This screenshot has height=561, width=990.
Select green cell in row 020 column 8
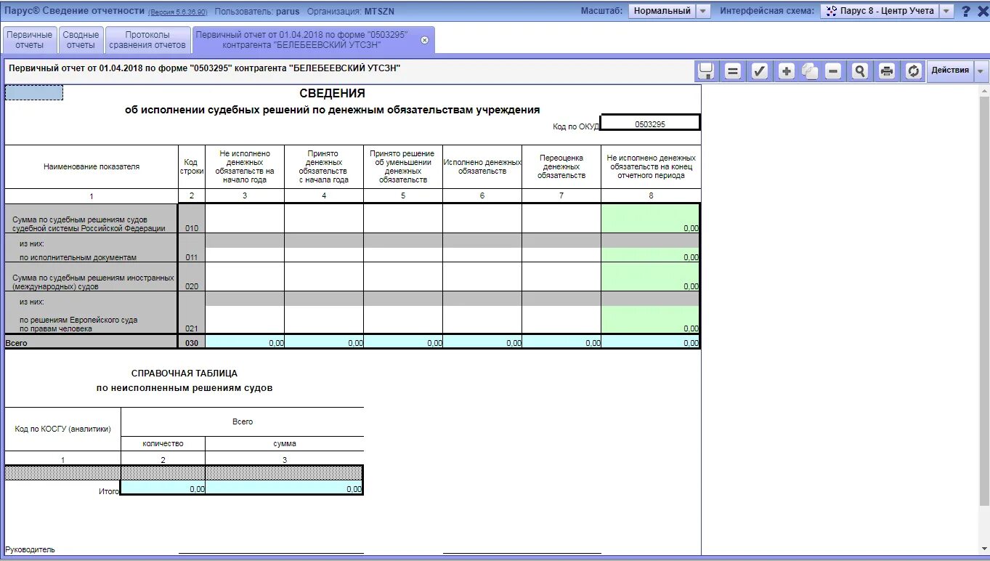651,276
